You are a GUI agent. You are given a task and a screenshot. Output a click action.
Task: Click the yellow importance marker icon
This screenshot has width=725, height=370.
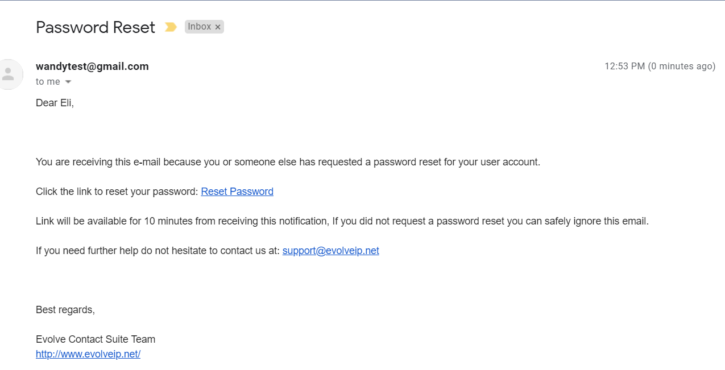171,27
